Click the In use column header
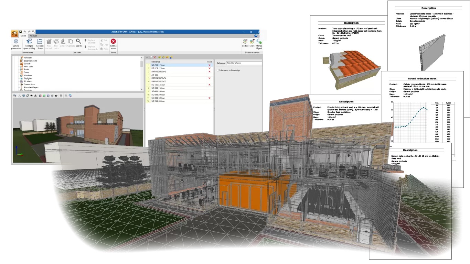The height and width of the screenshot is (264, 470). 210,62
